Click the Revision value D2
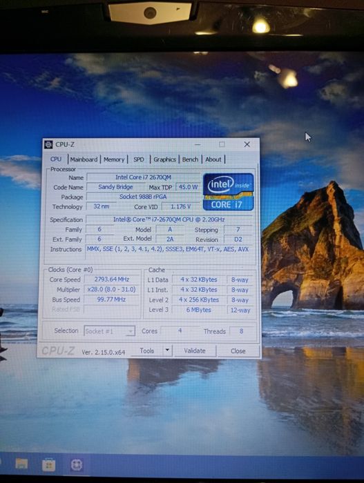This screenshot has height=483, width=364. (238, 239)
